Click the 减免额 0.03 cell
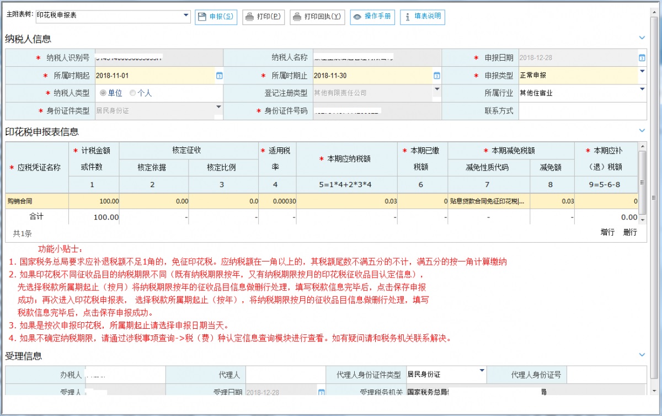 tap(552, 201)
